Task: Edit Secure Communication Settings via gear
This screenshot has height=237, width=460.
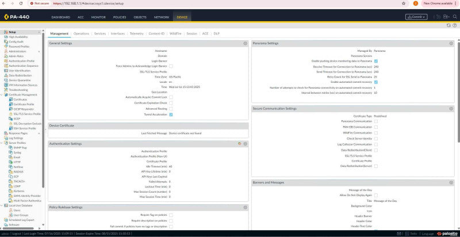Action: [x=451, y=109]
